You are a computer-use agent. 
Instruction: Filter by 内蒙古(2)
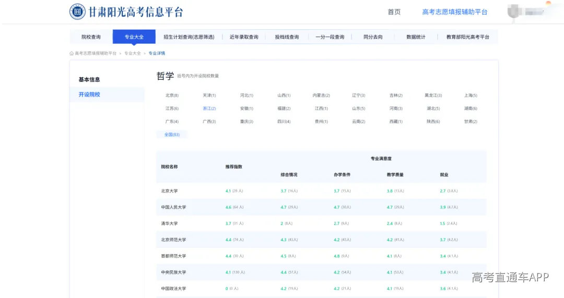pos(321,96)
